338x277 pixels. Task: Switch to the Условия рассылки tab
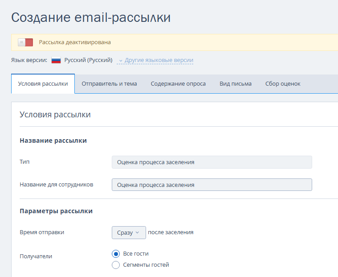[43, 84]
